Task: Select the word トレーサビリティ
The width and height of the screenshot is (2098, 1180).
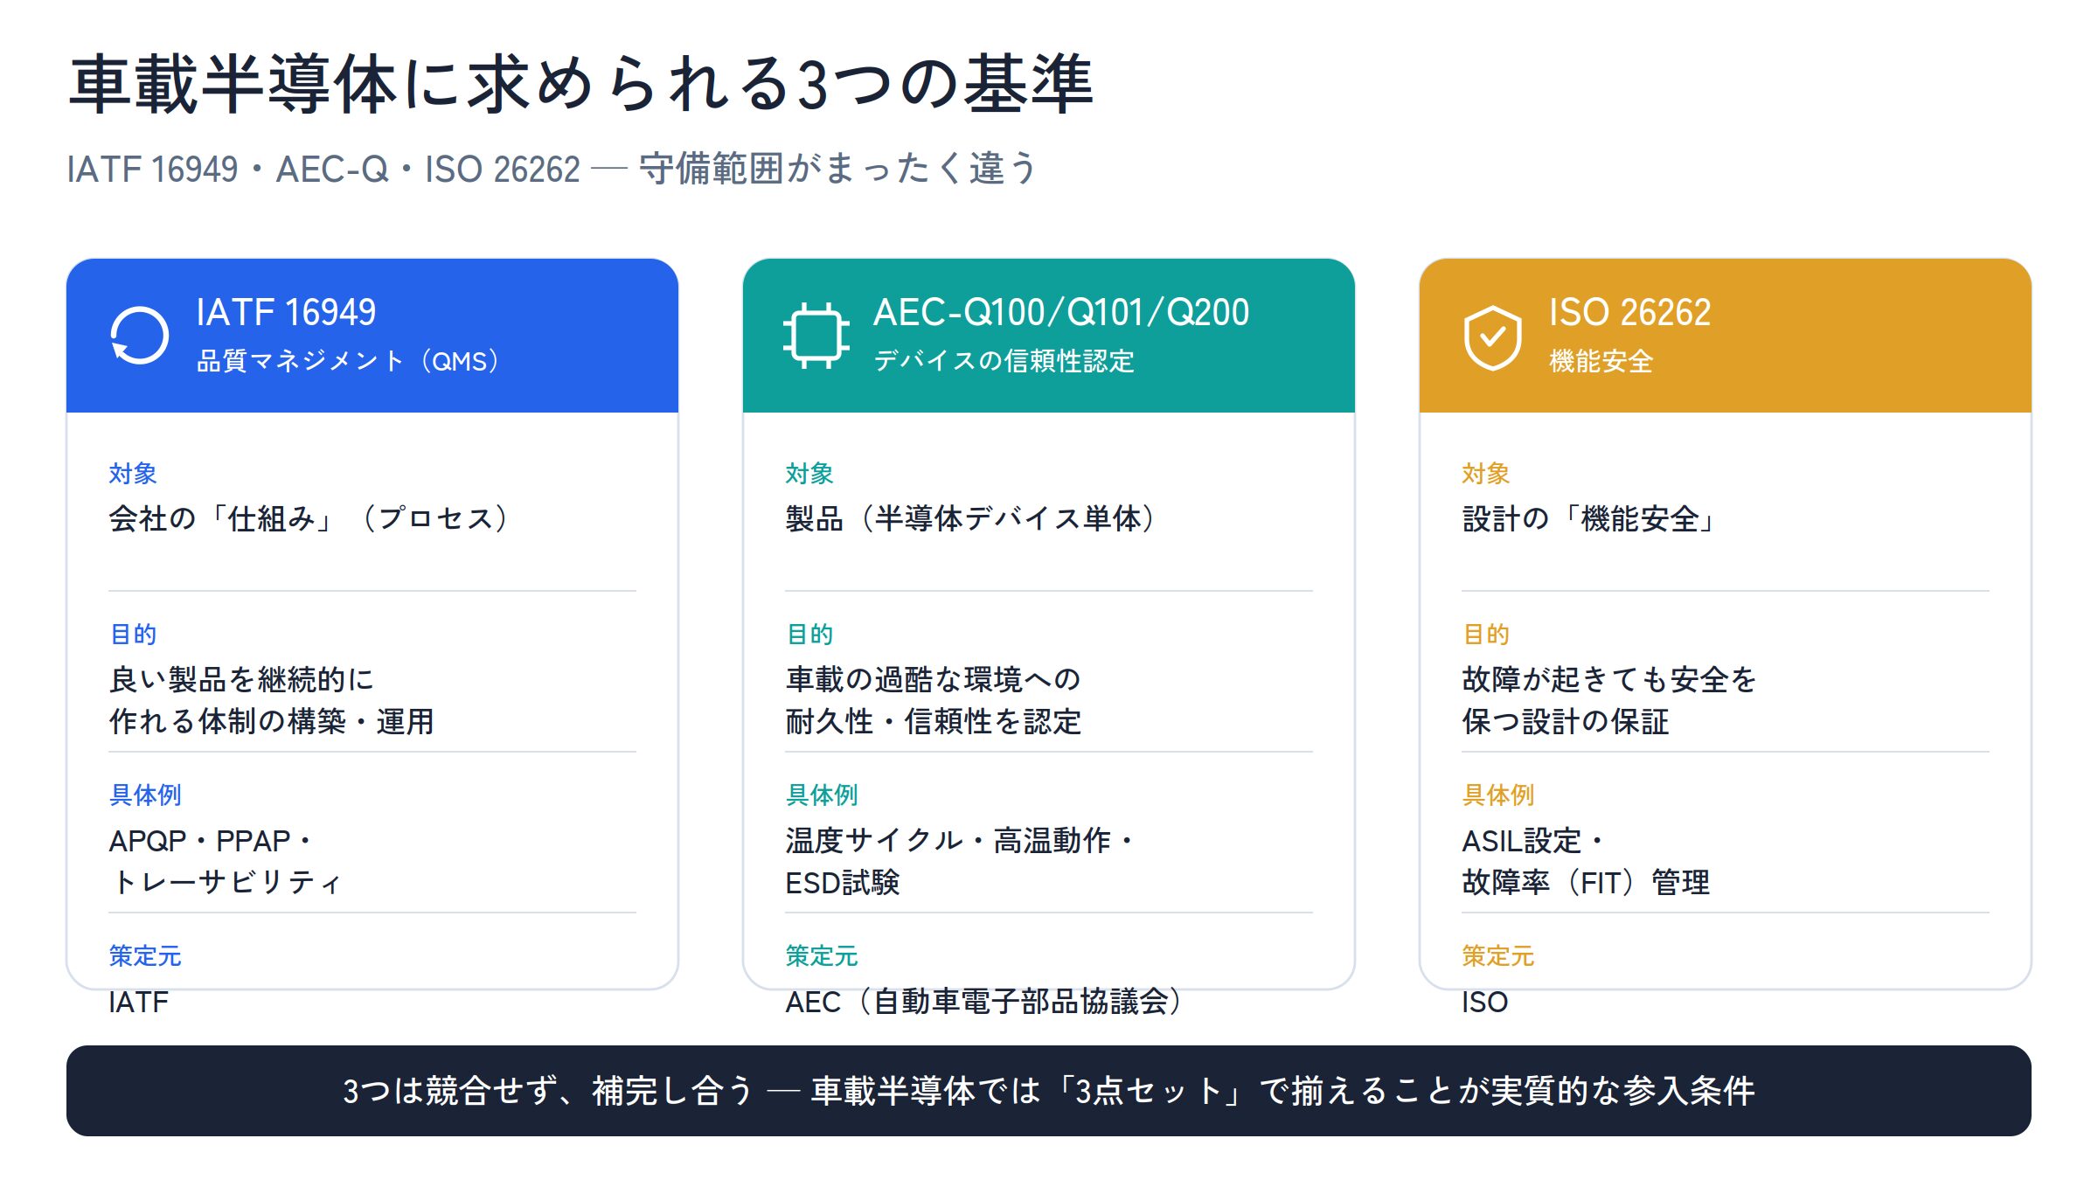Action: (226, 882)
